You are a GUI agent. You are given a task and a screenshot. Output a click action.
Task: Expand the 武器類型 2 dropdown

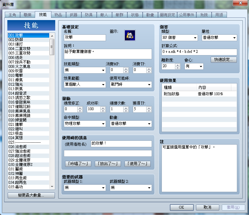[131, 188]
